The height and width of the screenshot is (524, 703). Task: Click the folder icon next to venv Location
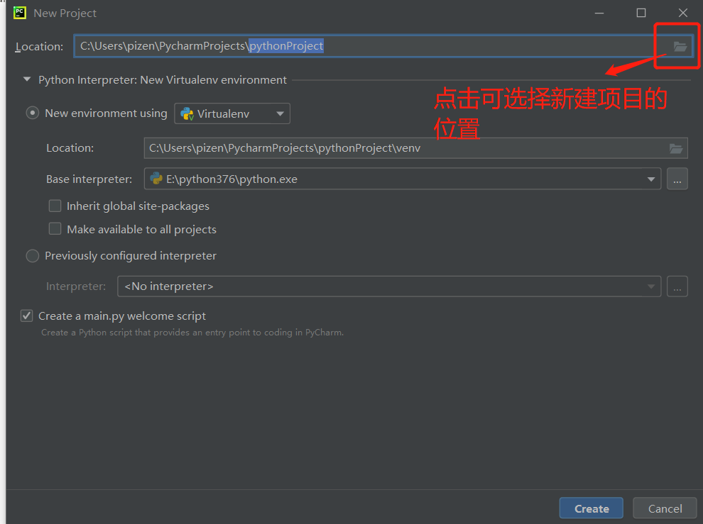click(x=676, y=147)
